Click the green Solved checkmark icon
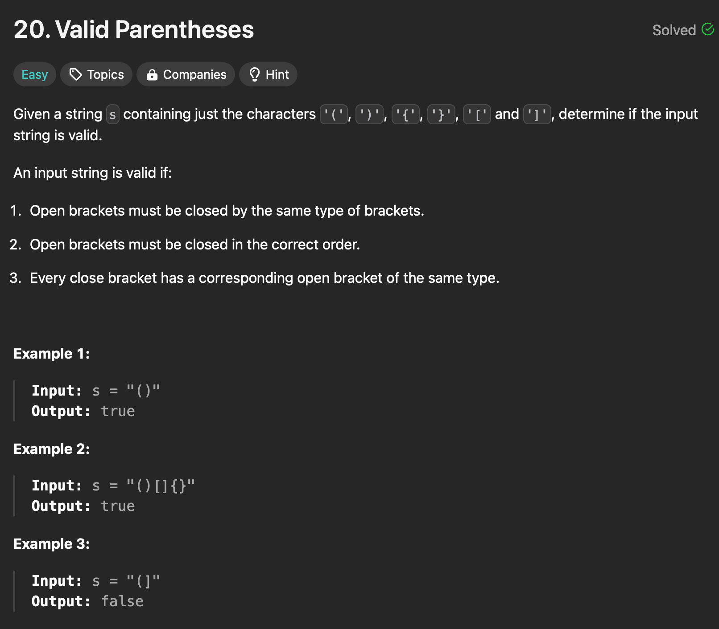The image size is (719, 629). point(708,29)
